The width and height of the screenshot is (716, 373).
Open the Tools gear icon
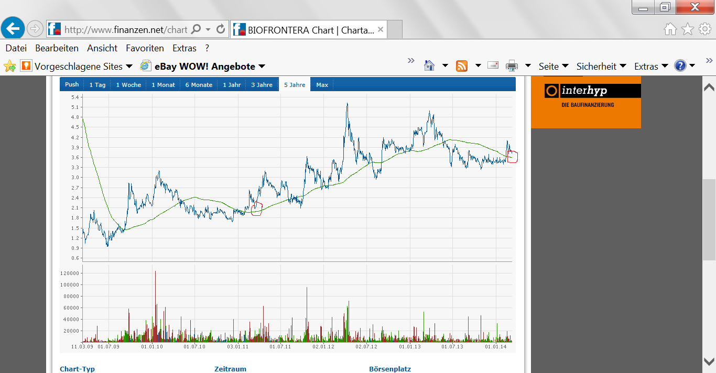[705, 29]
